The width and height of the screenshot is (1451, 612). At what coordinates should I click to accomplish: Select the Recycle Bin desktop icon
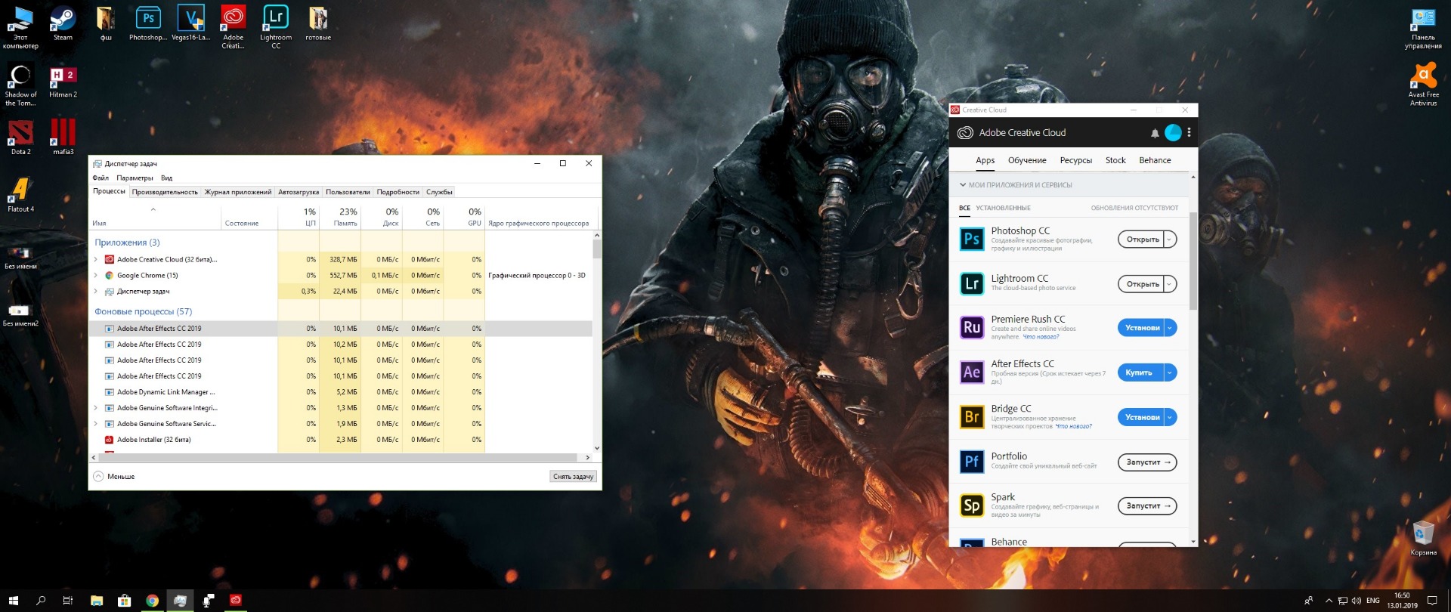(1423, 538)
